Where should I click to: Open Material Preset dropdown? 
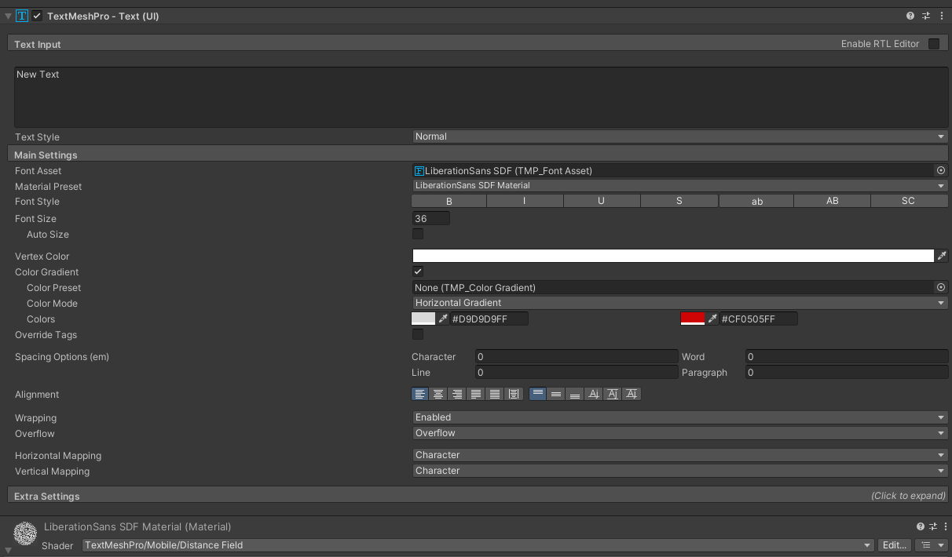click(680, 186)
